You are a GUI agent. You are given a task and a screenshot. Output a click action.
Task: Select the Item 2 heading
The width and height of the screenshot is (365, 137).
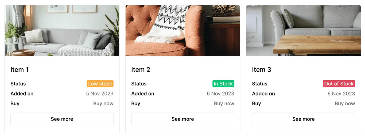[141, 70]
